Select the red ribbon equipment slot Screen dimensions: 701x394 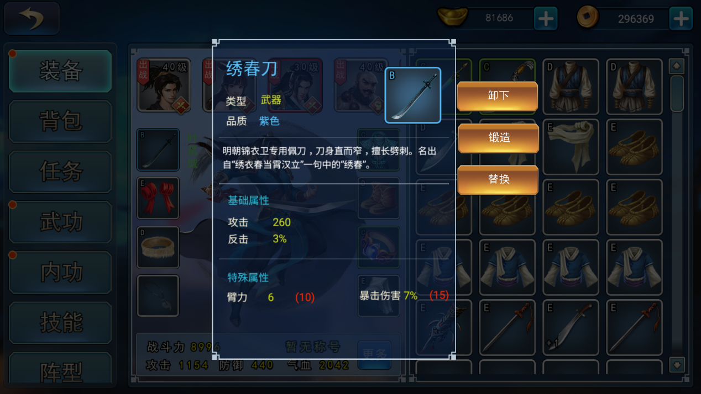click(158, 198)
